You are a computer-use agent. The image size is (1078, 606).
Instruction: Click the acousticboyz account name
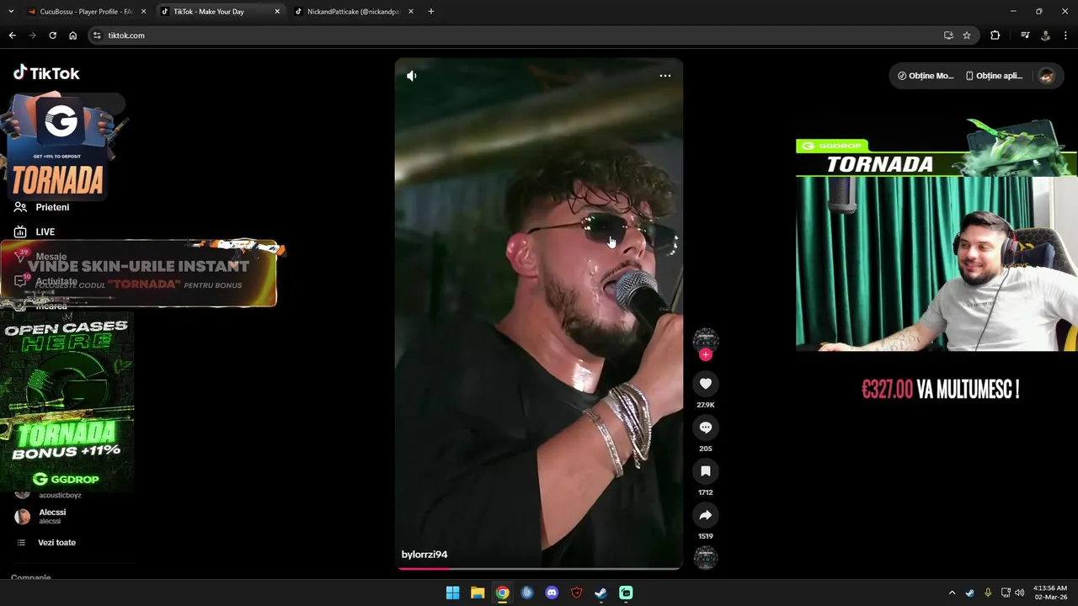[x=60, y=495]
